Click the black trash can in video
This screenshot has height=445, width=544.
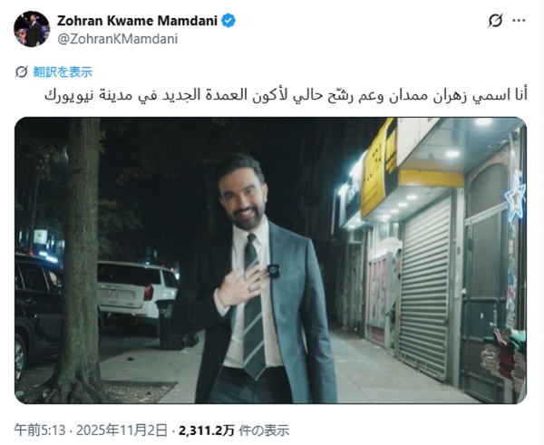pyautogui.click(x=167, y=324)
